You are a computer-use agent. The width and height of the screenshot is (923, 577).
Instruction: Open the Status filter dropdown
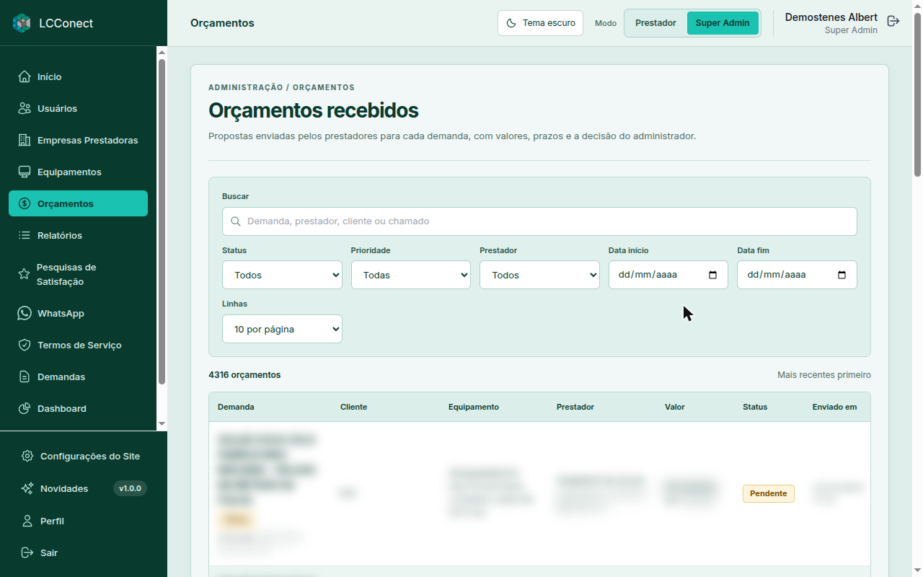point(282,275)
